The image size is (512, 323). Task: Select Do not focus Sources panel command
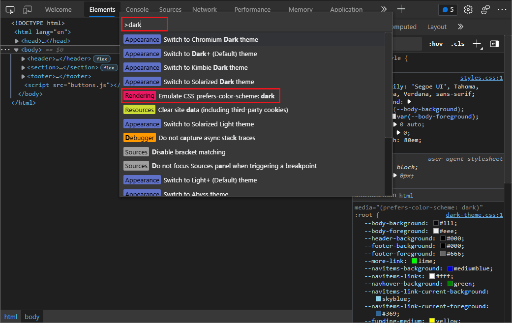(253, 166)
